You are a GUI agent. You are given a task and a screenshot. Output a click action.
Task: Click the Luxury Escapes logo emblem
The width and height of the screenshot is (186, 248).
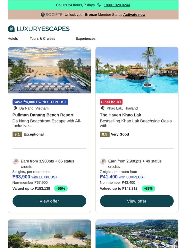coord(11,29)
